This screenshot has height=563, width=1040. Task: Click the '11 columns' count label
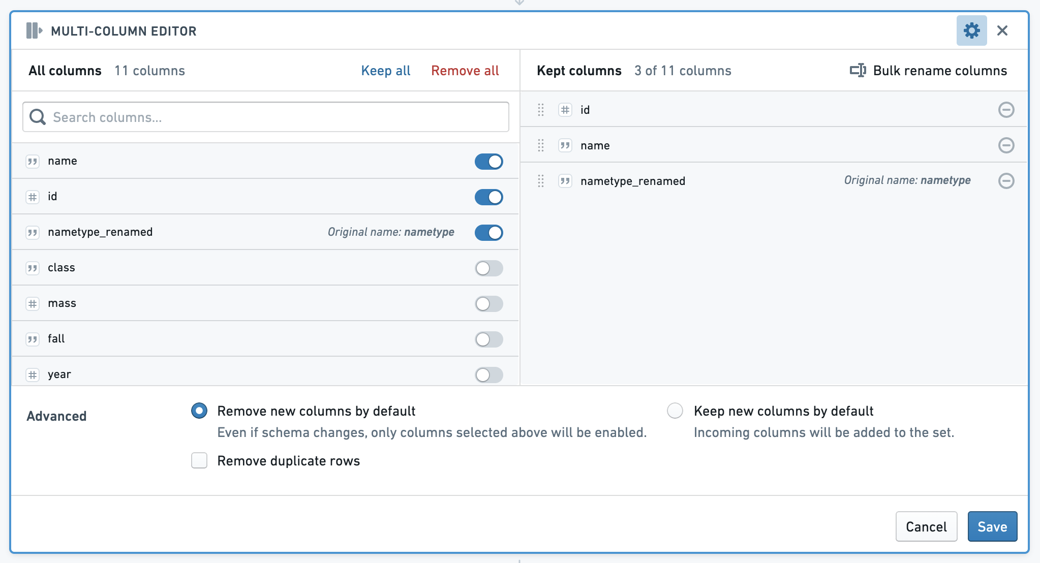[x=149, y=71]
